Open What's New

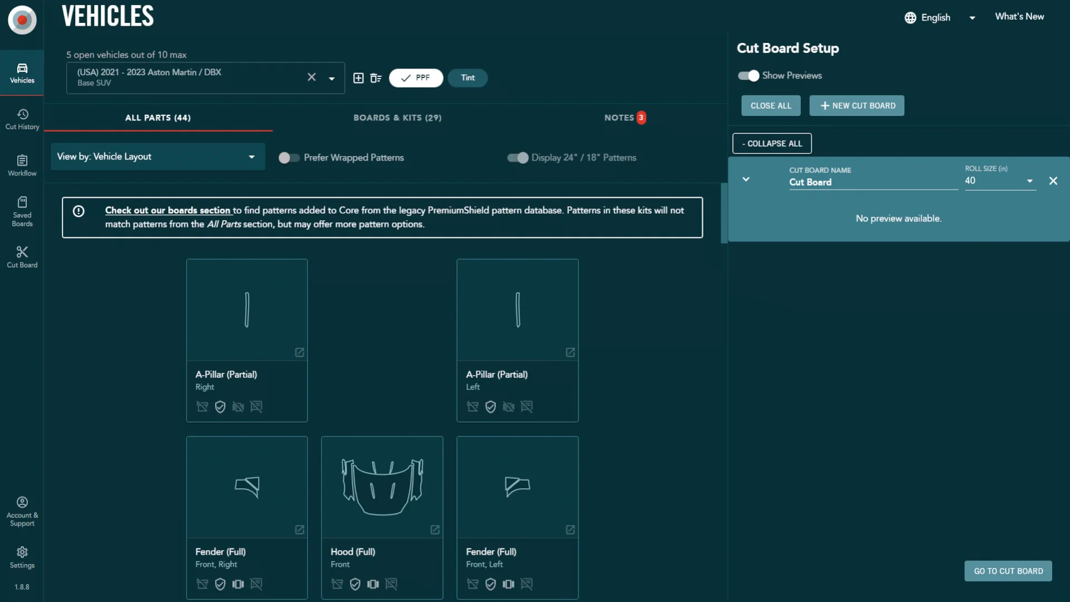1019,17
